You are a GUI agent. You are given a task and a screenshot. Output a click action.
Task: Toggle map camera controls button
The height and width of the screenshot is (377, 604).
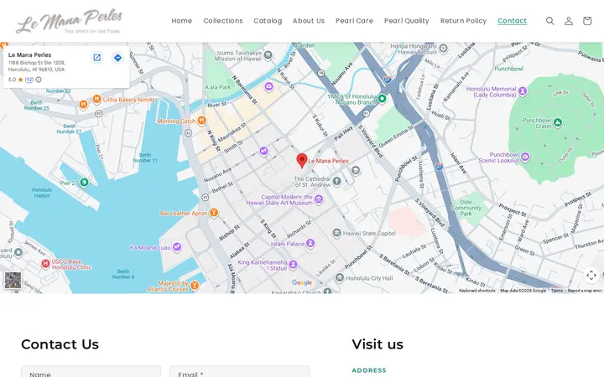(591, 275)
